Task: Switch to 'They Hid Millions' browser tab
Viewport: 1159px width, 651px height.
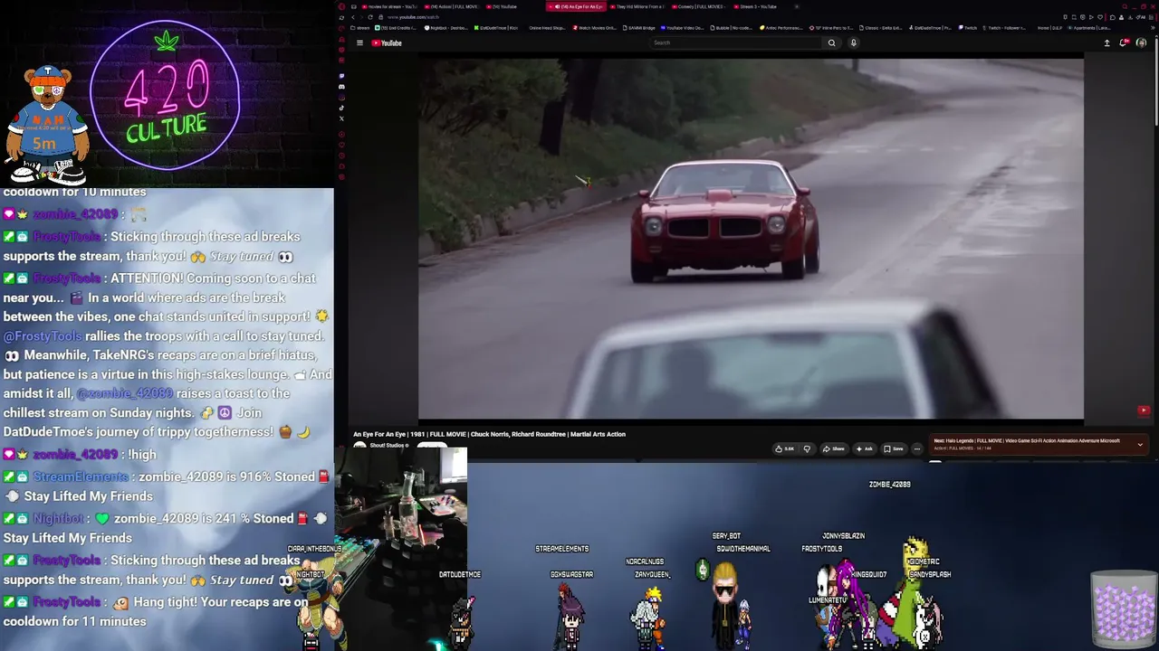Action: coord(637,6)
